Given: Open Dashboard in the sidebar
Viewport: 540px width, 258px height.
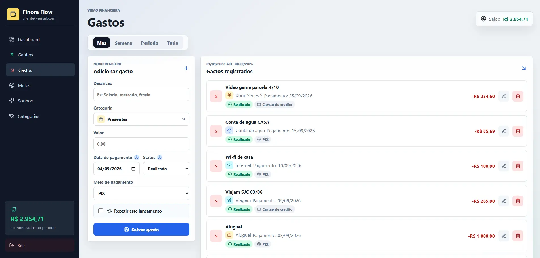Looking at the screenshot, I should [x=40, y=39].
